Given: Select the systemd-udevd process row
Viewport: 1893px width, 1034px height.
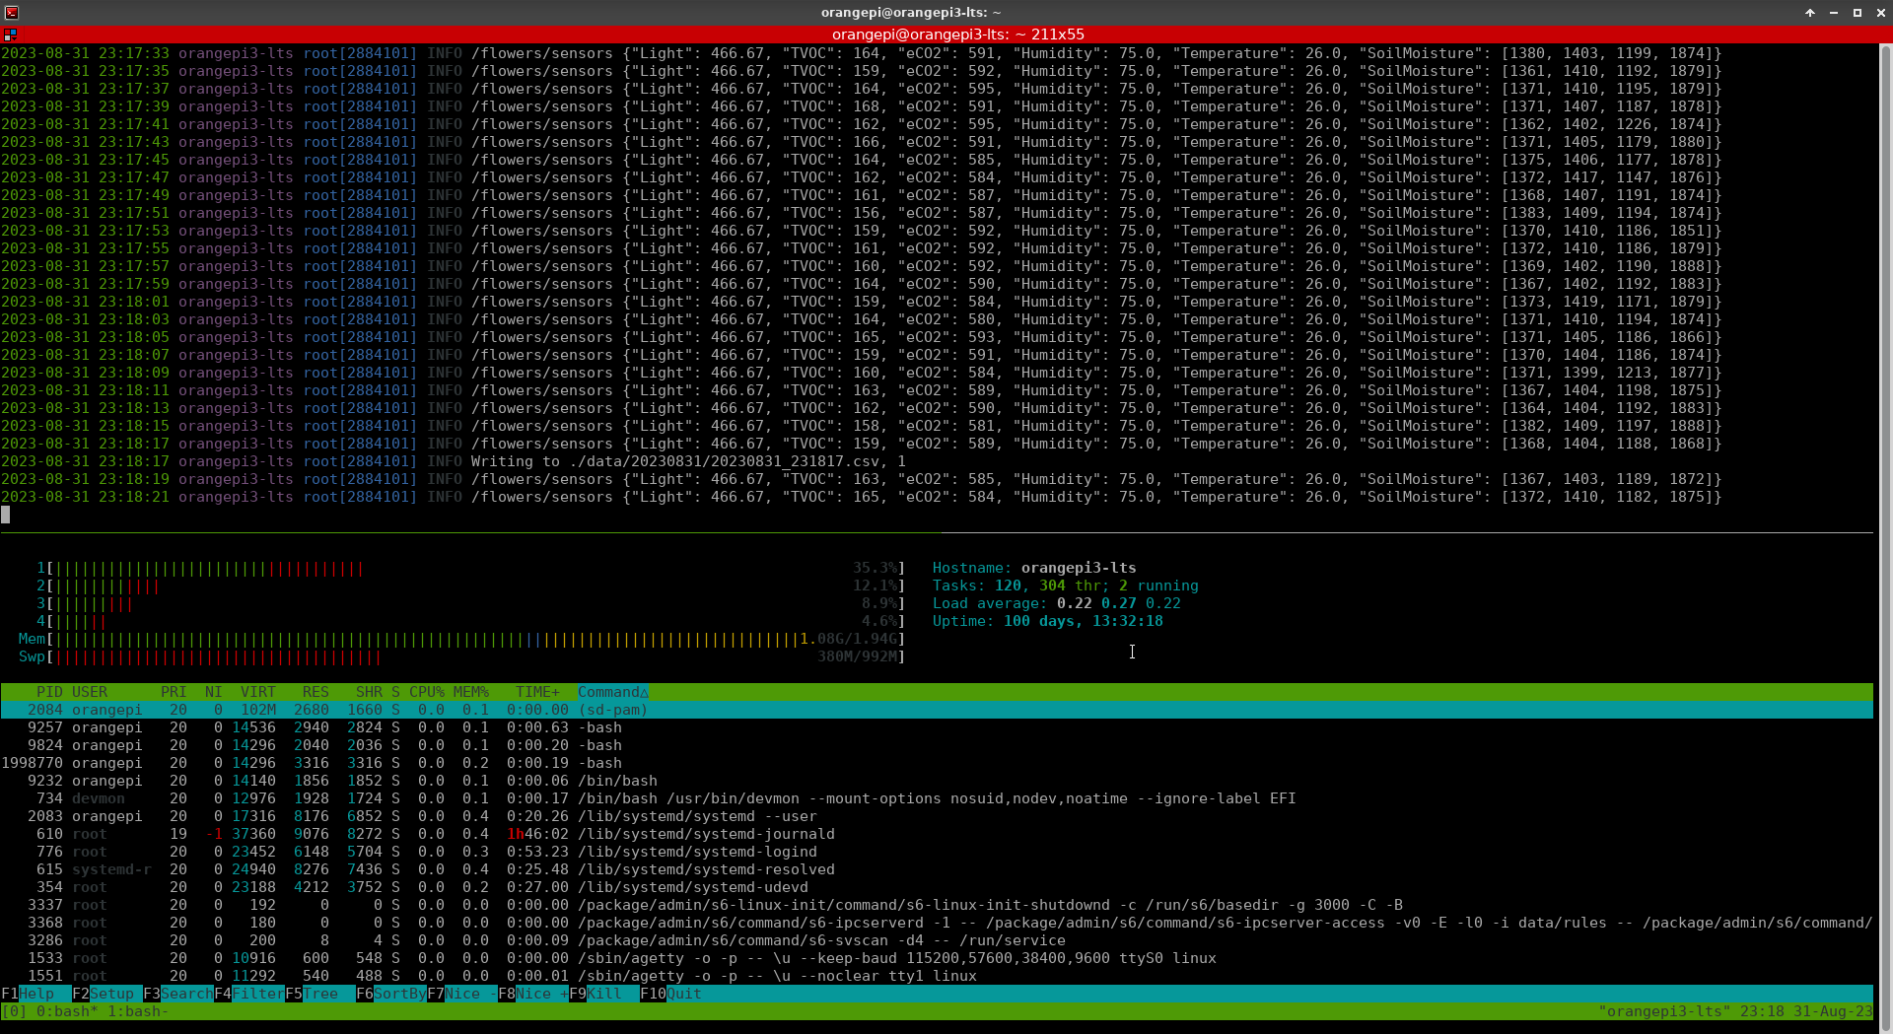Looking at the screenshot, I should point(937,887).
